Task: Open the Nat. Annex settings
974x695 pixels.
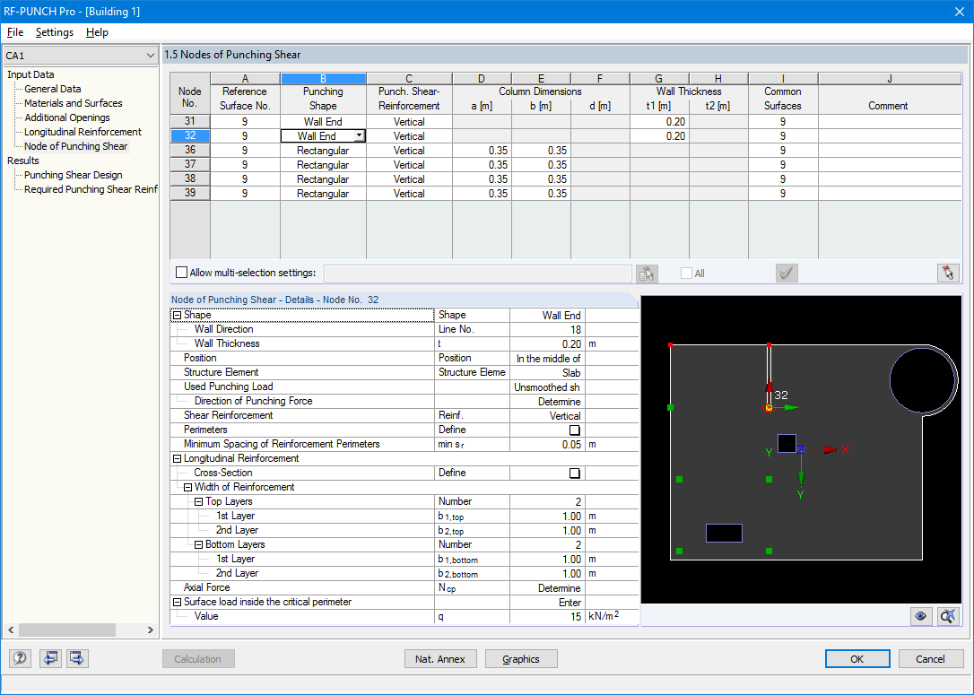Action: (440, 658)
